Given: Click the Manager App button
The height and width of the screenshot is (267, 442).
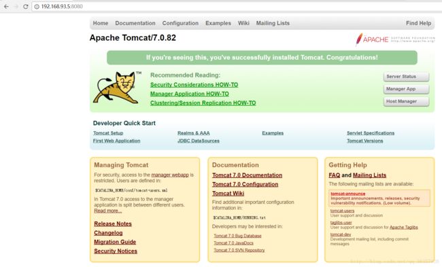Looking at the screenshot, I should [406, 89].
